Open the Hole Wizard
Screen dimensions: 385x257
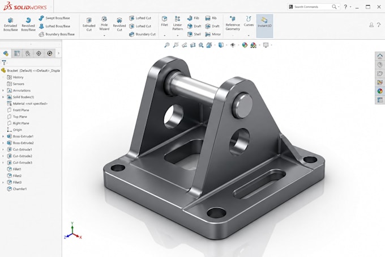point(104,24)
